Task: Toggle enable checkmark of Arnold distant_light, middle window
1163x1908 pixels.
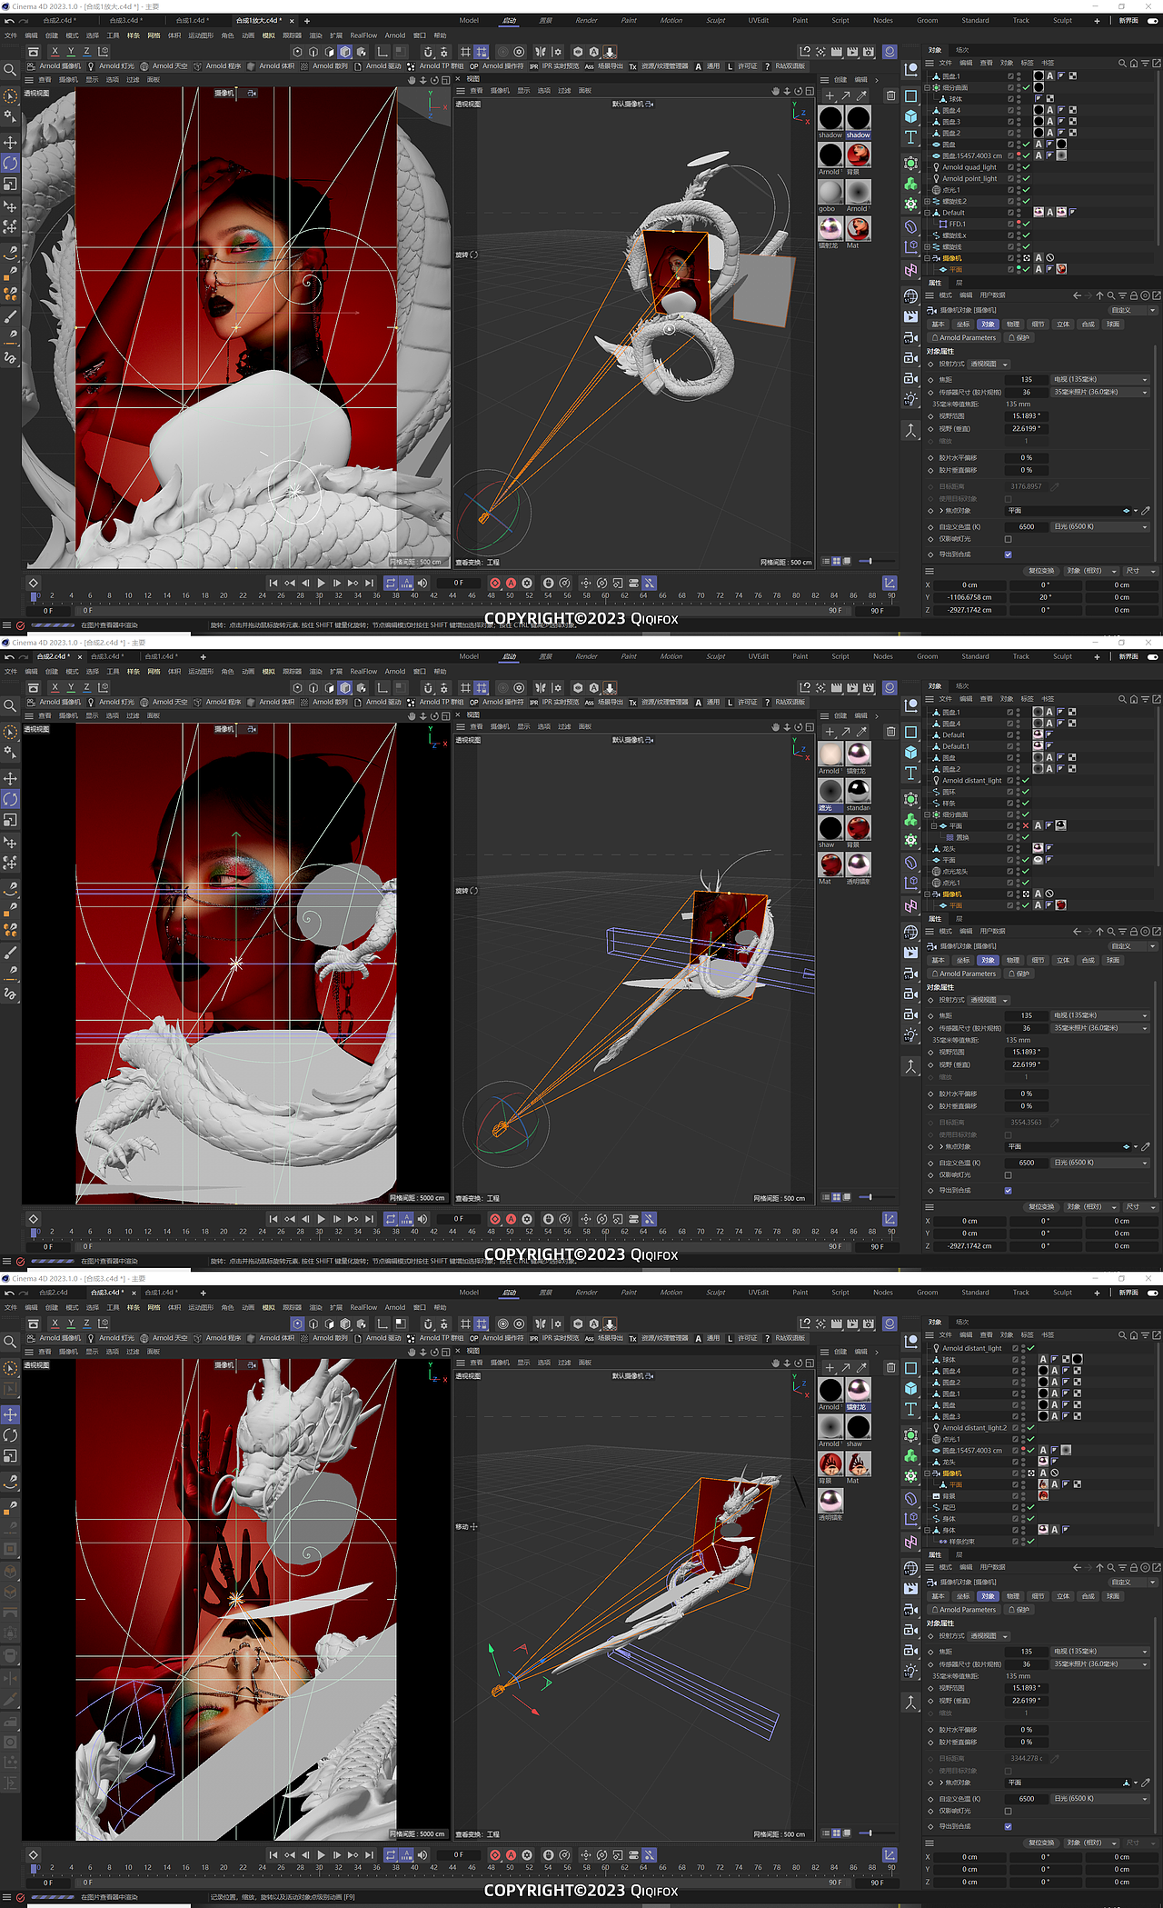Action: tap(1026, 780)
